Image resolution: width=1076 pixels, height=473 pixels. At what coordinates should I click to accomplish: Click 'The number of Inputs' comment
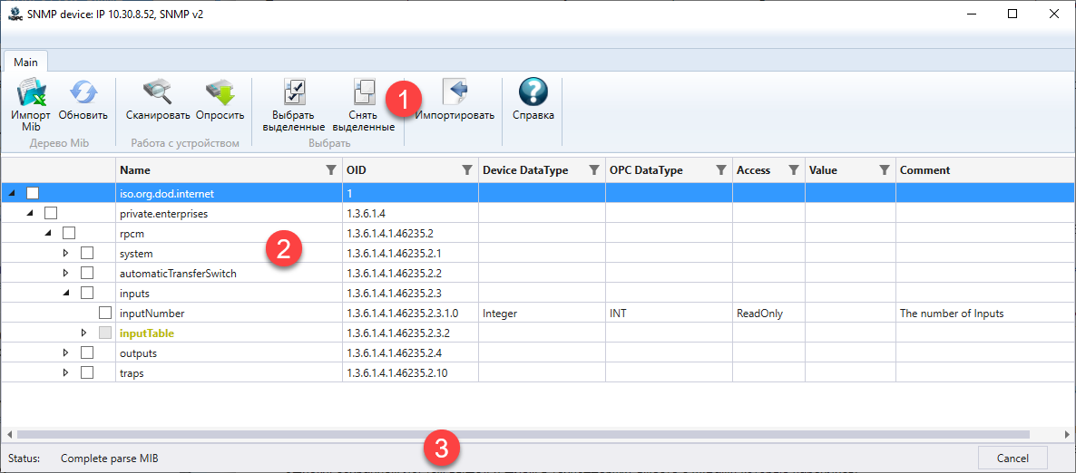952,314
